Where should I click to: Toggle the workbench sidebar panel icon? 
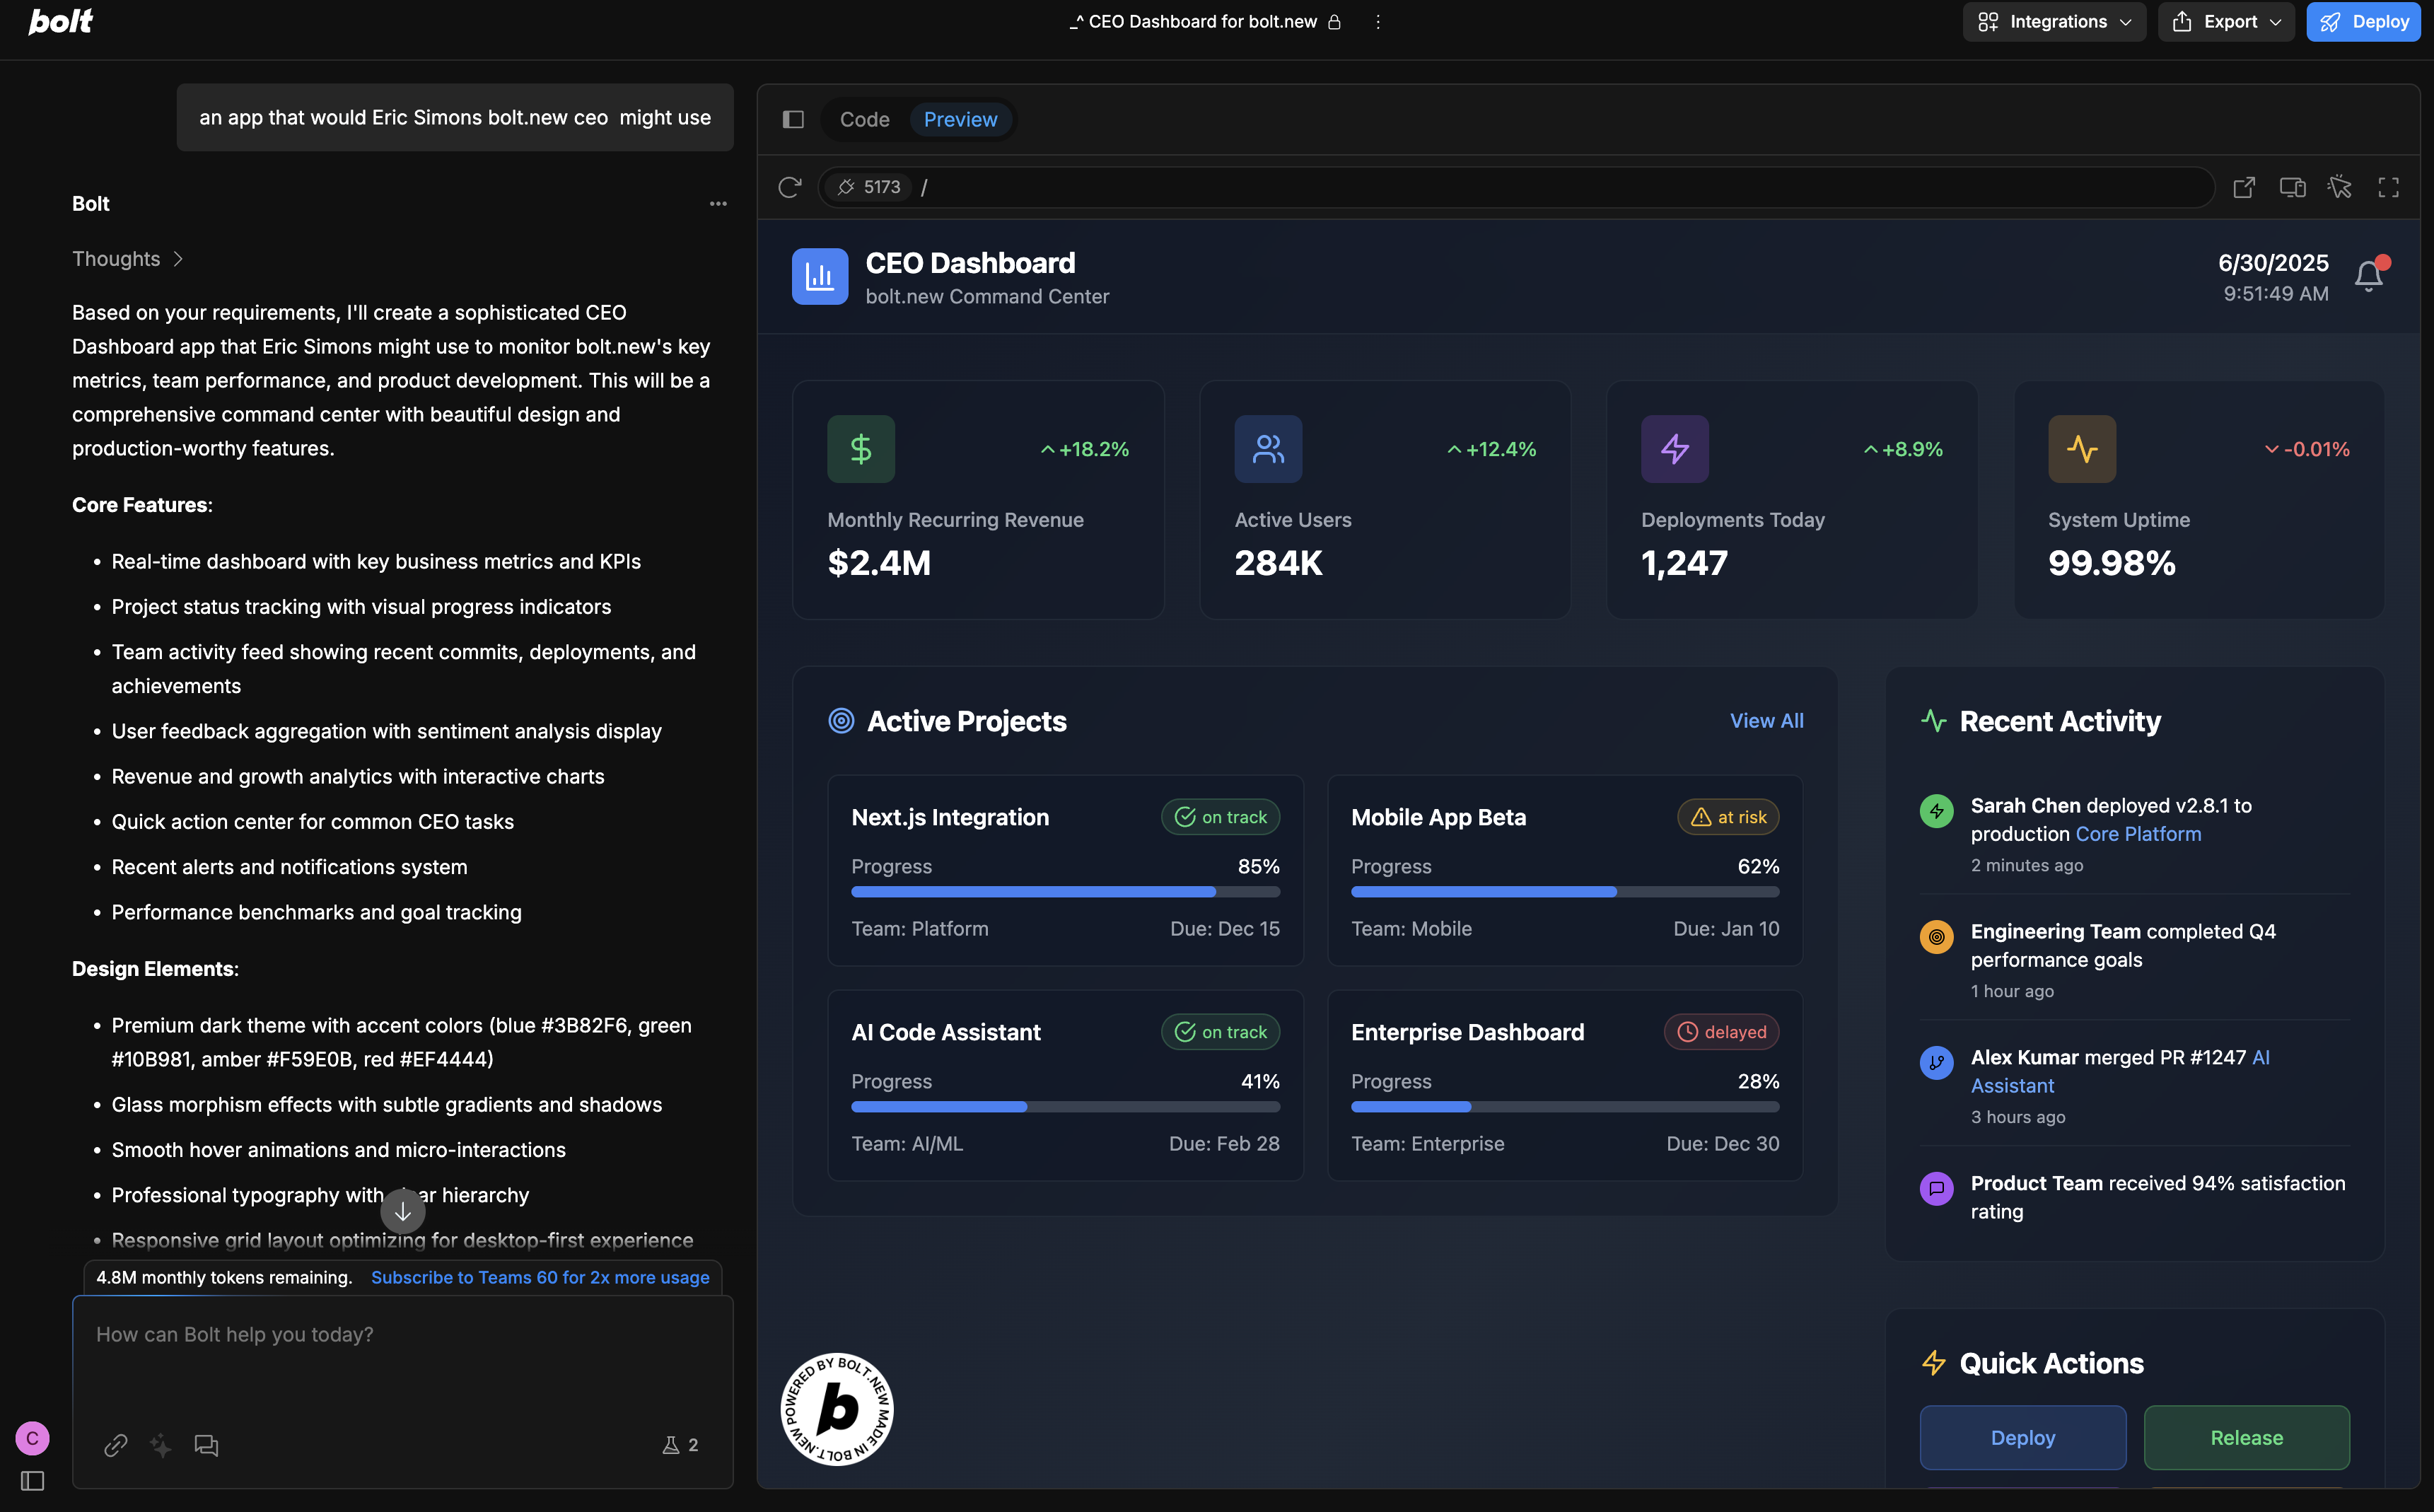[x=793, y=120]
